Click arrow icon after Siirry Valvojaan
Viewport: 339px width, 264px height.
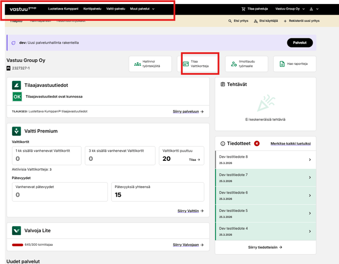(x=202, y=245)
